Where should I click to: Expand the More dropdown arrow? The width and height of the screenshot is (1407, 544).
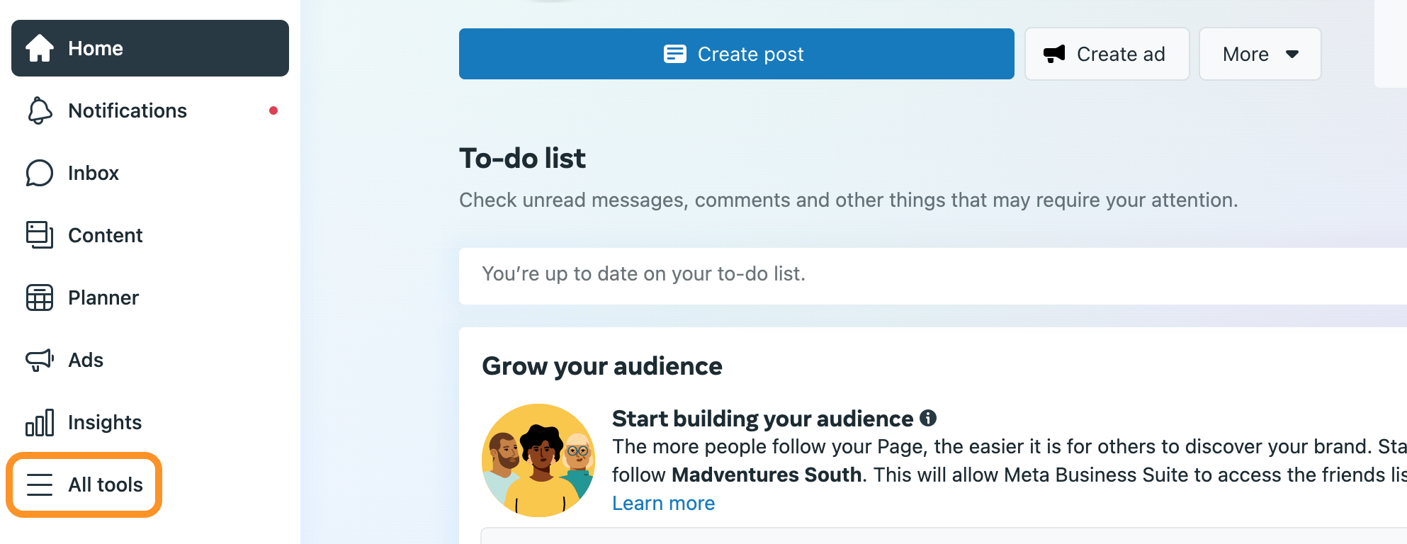pos(1292,54)
